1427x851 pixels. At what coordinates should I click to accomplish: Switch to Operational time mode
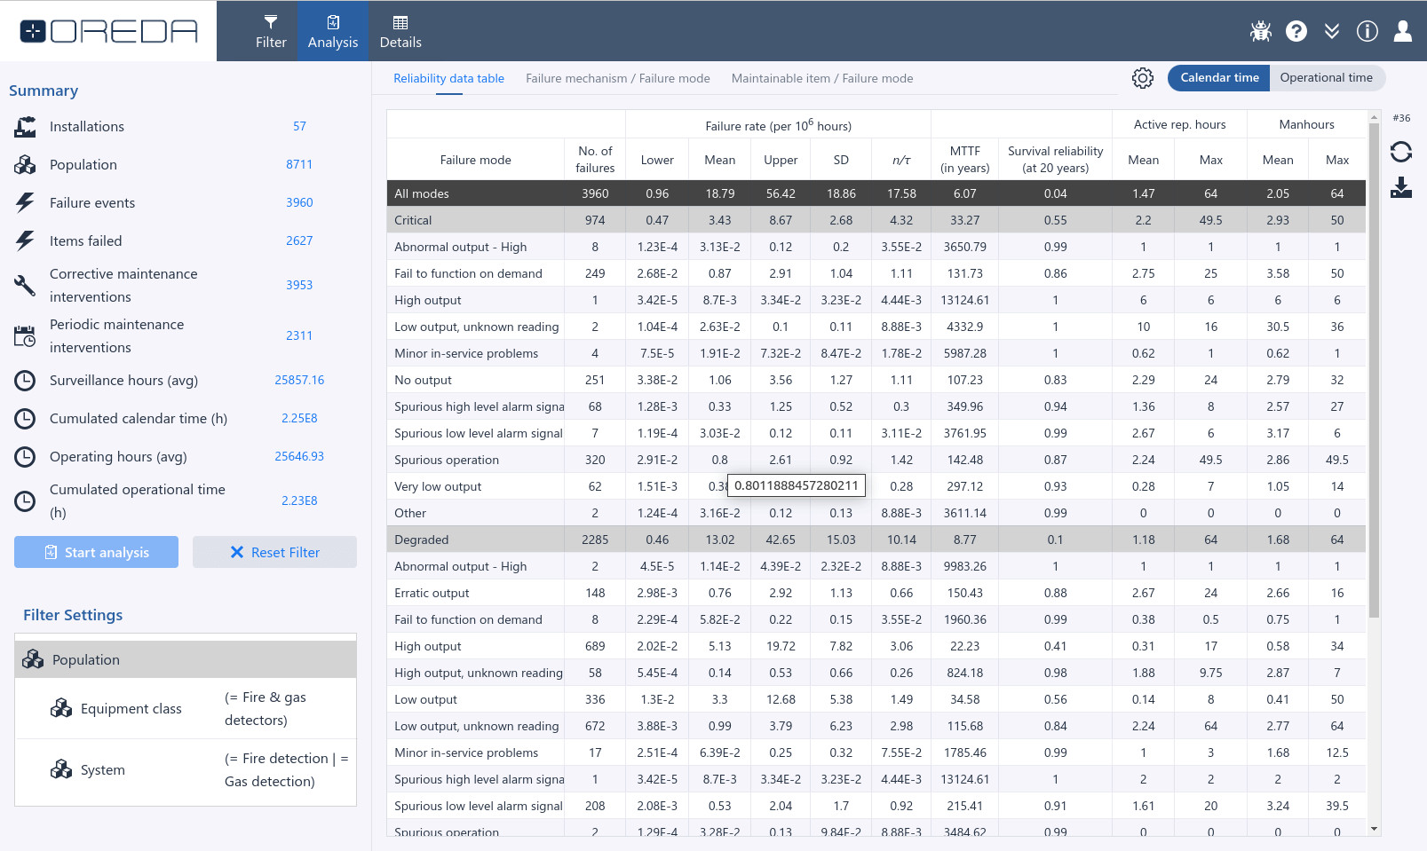(x=1326, y=78)
